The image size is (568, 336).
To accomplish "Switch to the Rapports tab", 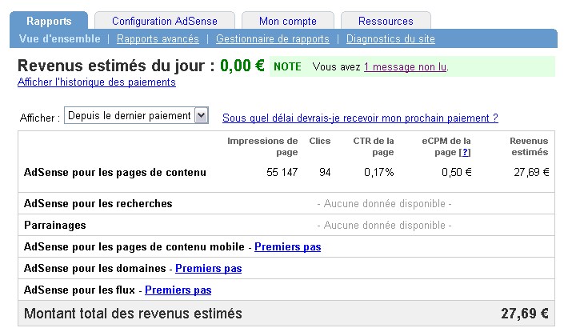I will point(49,21).
